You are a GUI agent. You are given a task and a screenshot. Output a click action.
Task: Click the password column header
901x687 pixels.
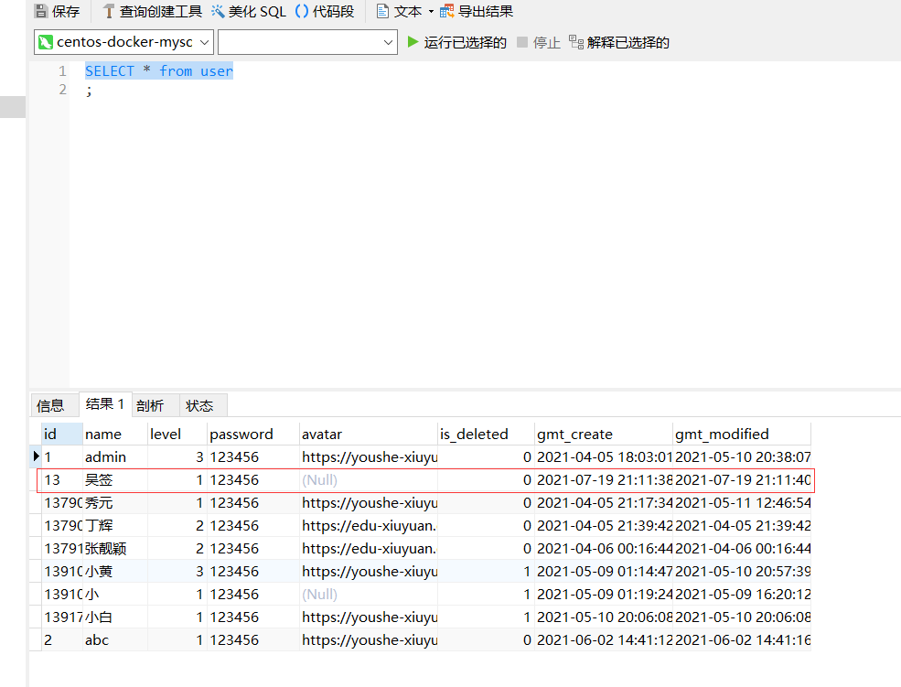coord(252,435)
